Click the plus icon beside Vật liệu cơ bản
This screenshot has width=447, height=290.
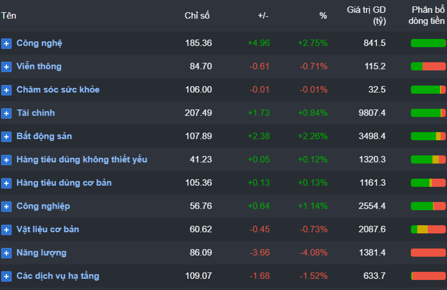6,230
